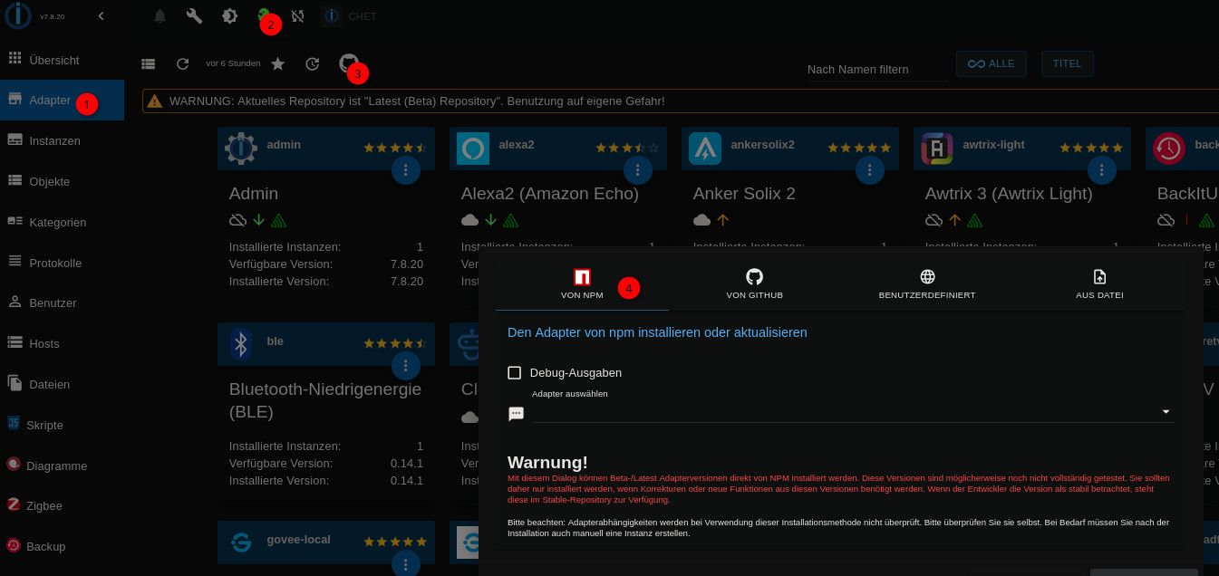Click the govee-local adapter star rating
This screenshot has width=1219, height=576.
[x=395, y=542]
